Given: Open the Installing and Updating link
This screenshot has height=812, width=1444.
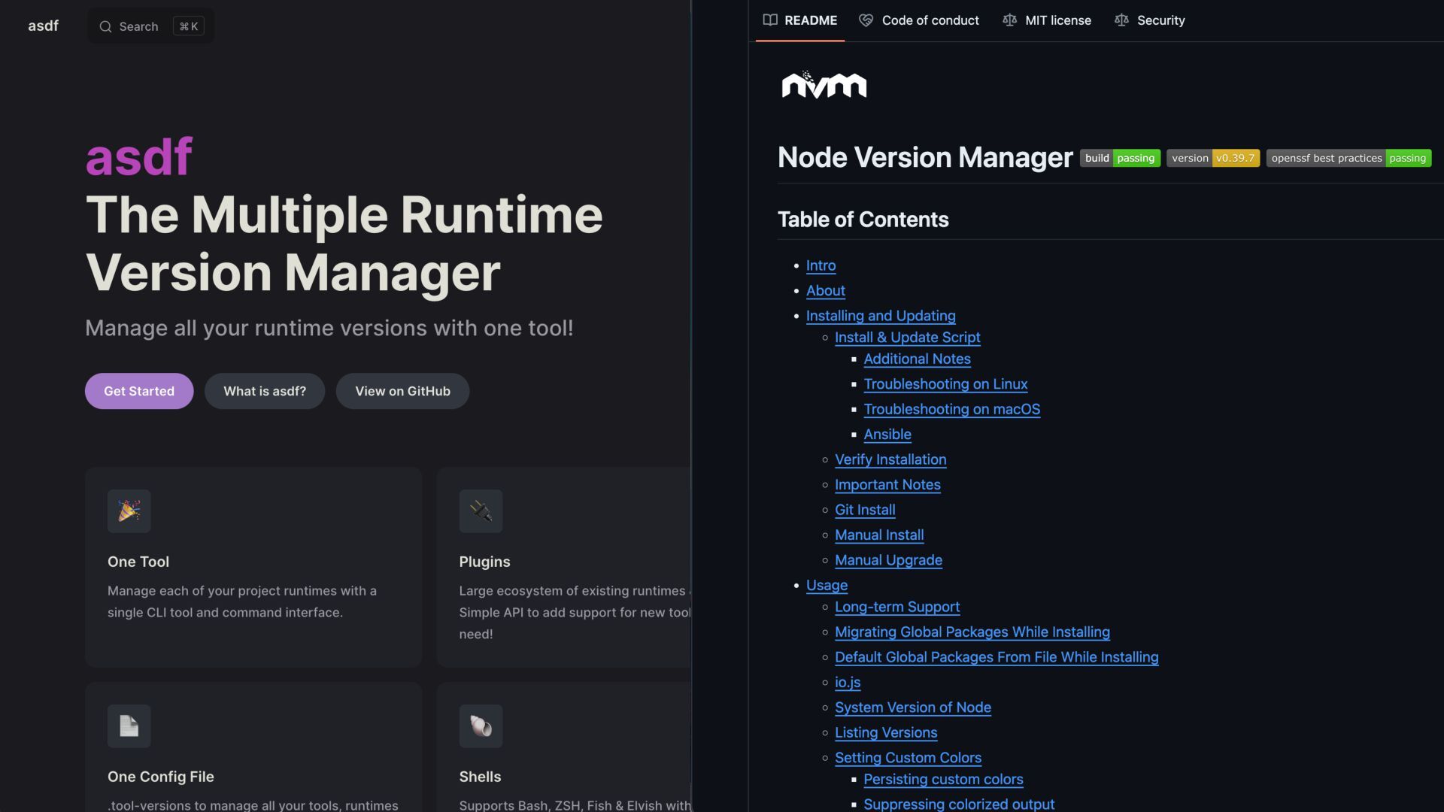Looking at the screenshot, I should pos(881,316).
